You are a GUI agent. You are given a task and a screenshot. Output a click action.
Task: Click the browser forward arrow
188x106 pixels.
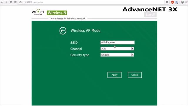click(x=6, y=2)
